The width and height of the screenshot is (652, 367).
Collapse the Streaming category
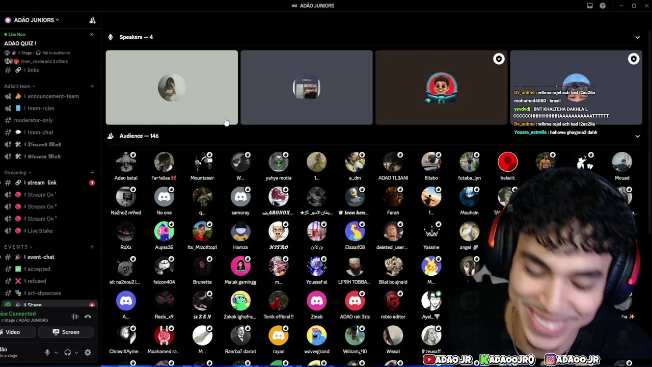tap(17, 173)
